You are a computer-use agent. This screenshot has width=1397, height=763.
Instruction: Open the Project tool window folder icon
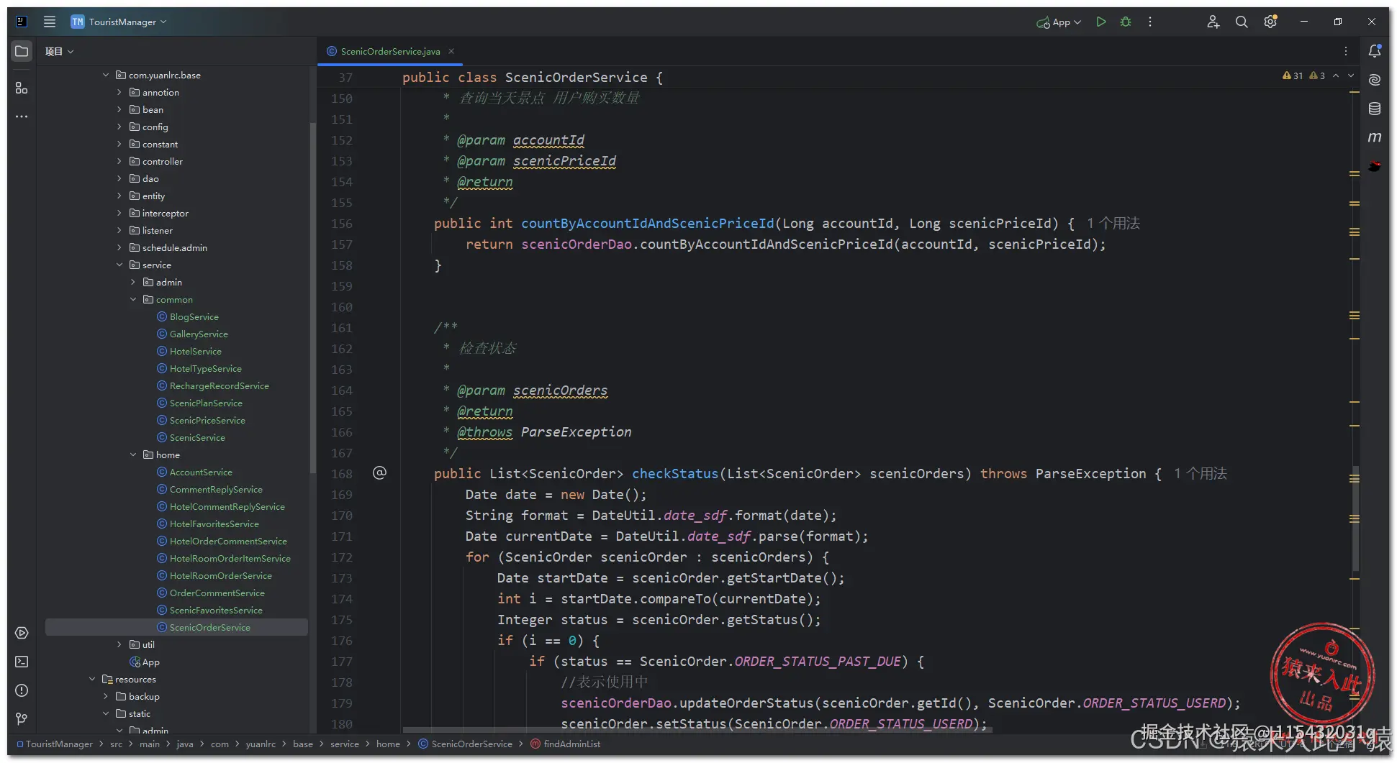click(22, 51)
